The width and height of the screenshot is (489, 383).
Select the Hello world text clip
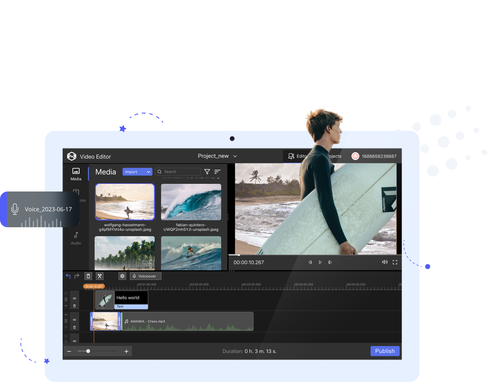click(131, 300)
